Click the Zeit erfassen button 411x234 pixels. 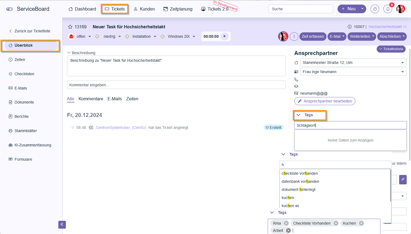pyautogui.click(x=313, y=36)
